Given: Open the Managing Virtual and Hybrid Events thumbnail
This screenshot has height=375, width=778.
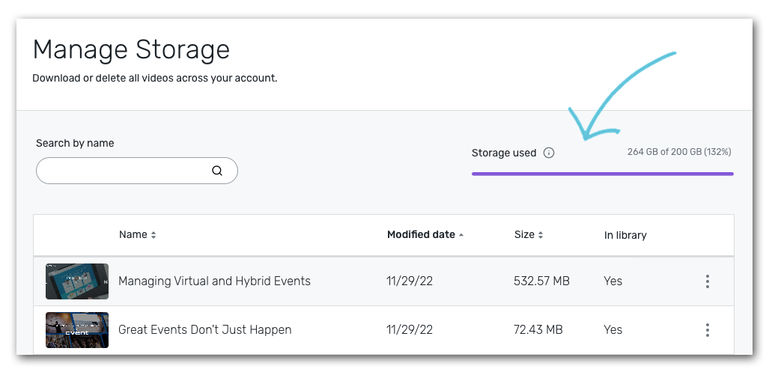Looking at the screenshot, I should [77, 281].
